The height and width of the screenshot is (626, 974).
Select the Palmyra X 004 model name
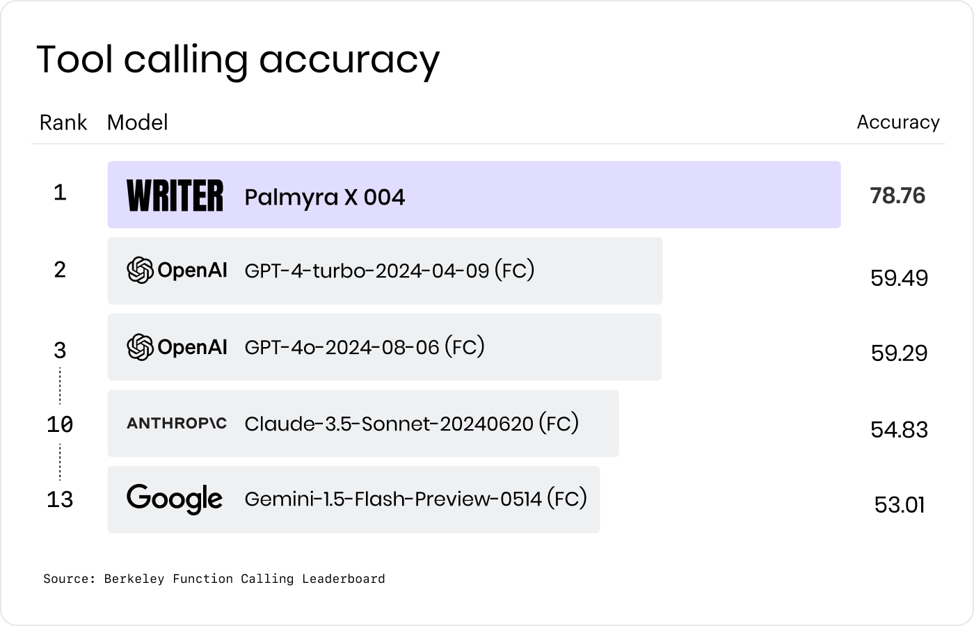[x=325, y=198]
